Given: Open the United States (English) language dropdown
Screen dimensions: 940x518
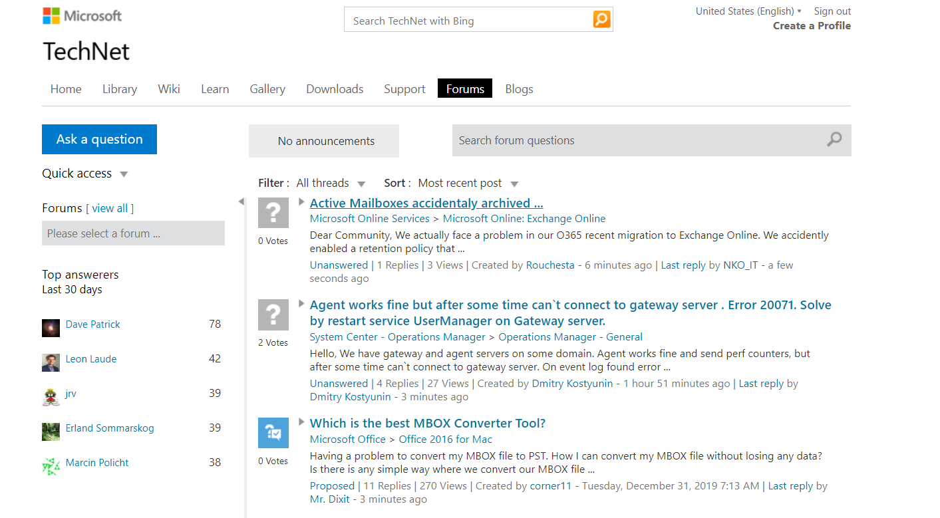Looking at the screenshot, I should tap(748, 11).
